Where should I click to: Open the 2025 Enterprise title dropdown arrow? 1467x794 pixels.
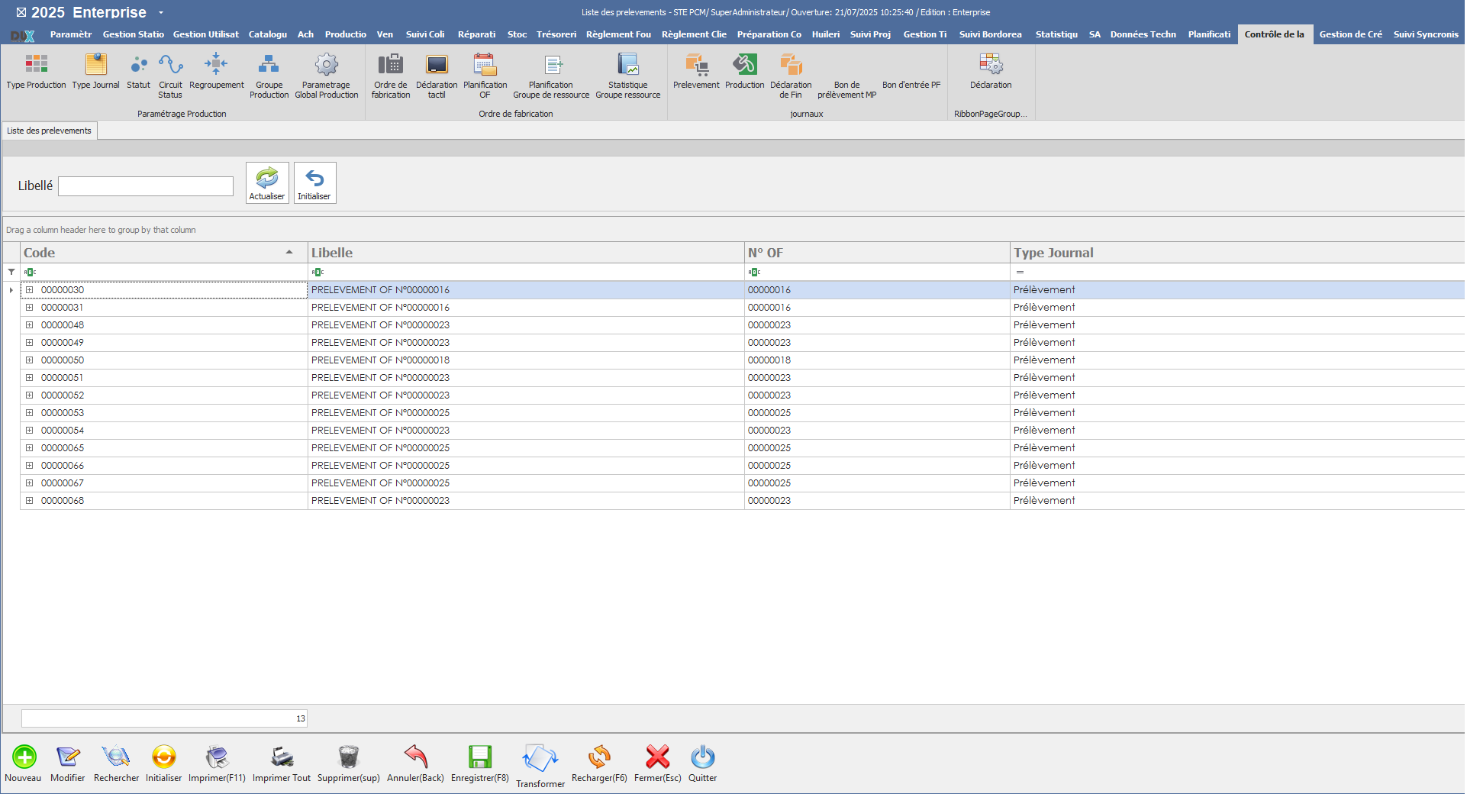coord(161,13)
